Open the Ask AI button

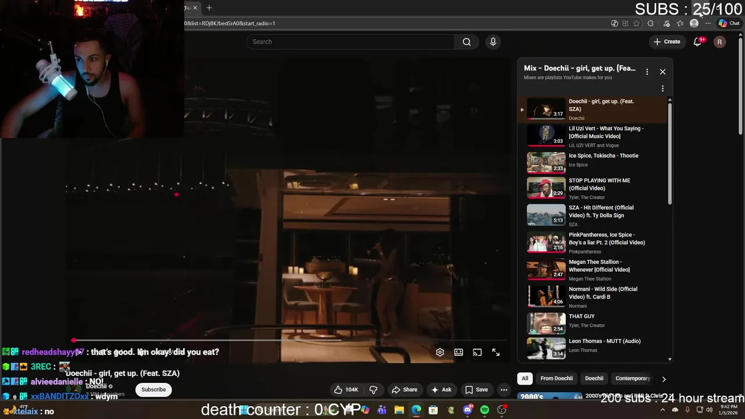pyautogui.click(x=441, y=389)
